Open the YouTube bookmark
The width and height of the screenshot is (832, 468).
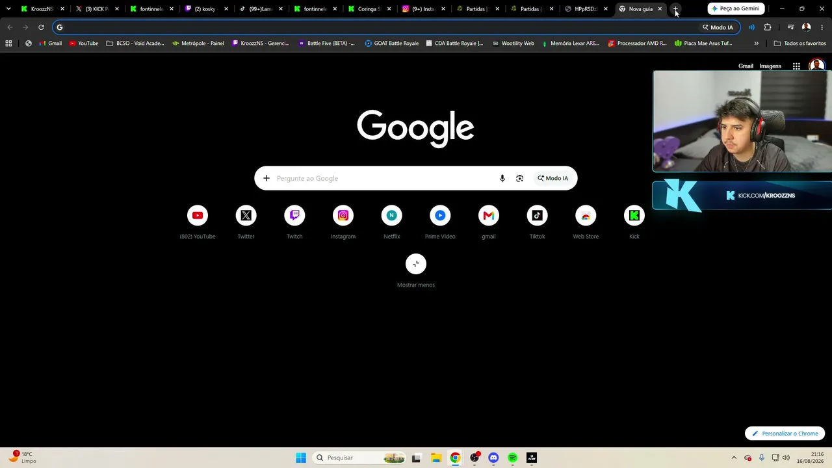pos(83,44)
